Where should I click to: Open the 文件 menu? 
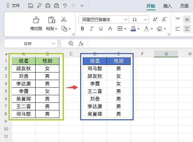13,6
